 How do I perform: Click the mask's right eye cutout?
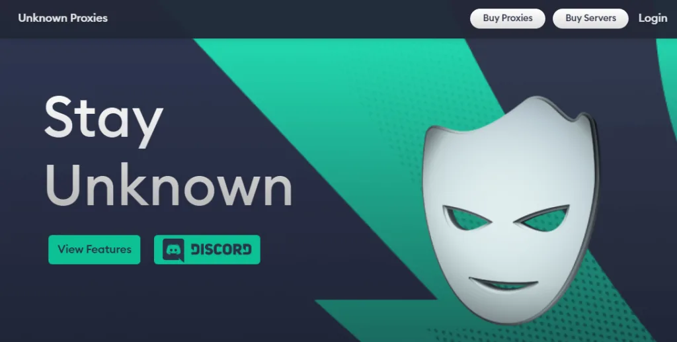[x=542, y=218]
